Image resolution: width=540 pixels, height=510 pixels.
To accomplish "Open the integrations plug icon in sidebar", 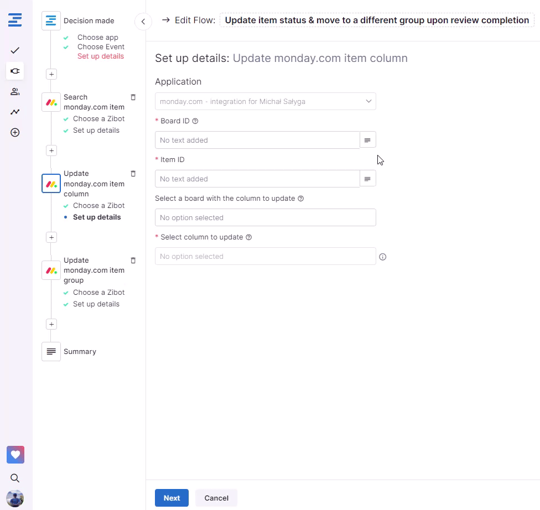I will (15, 71).
